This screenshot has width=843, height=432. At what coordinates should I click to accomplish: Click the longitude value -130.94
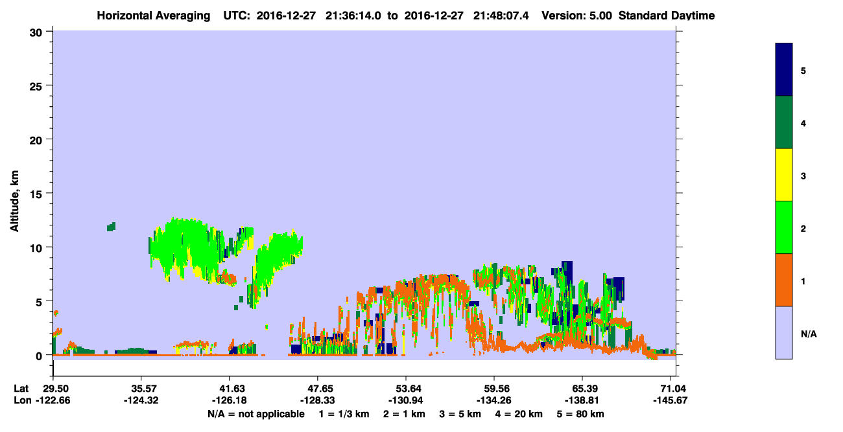[x=406, y=401]
